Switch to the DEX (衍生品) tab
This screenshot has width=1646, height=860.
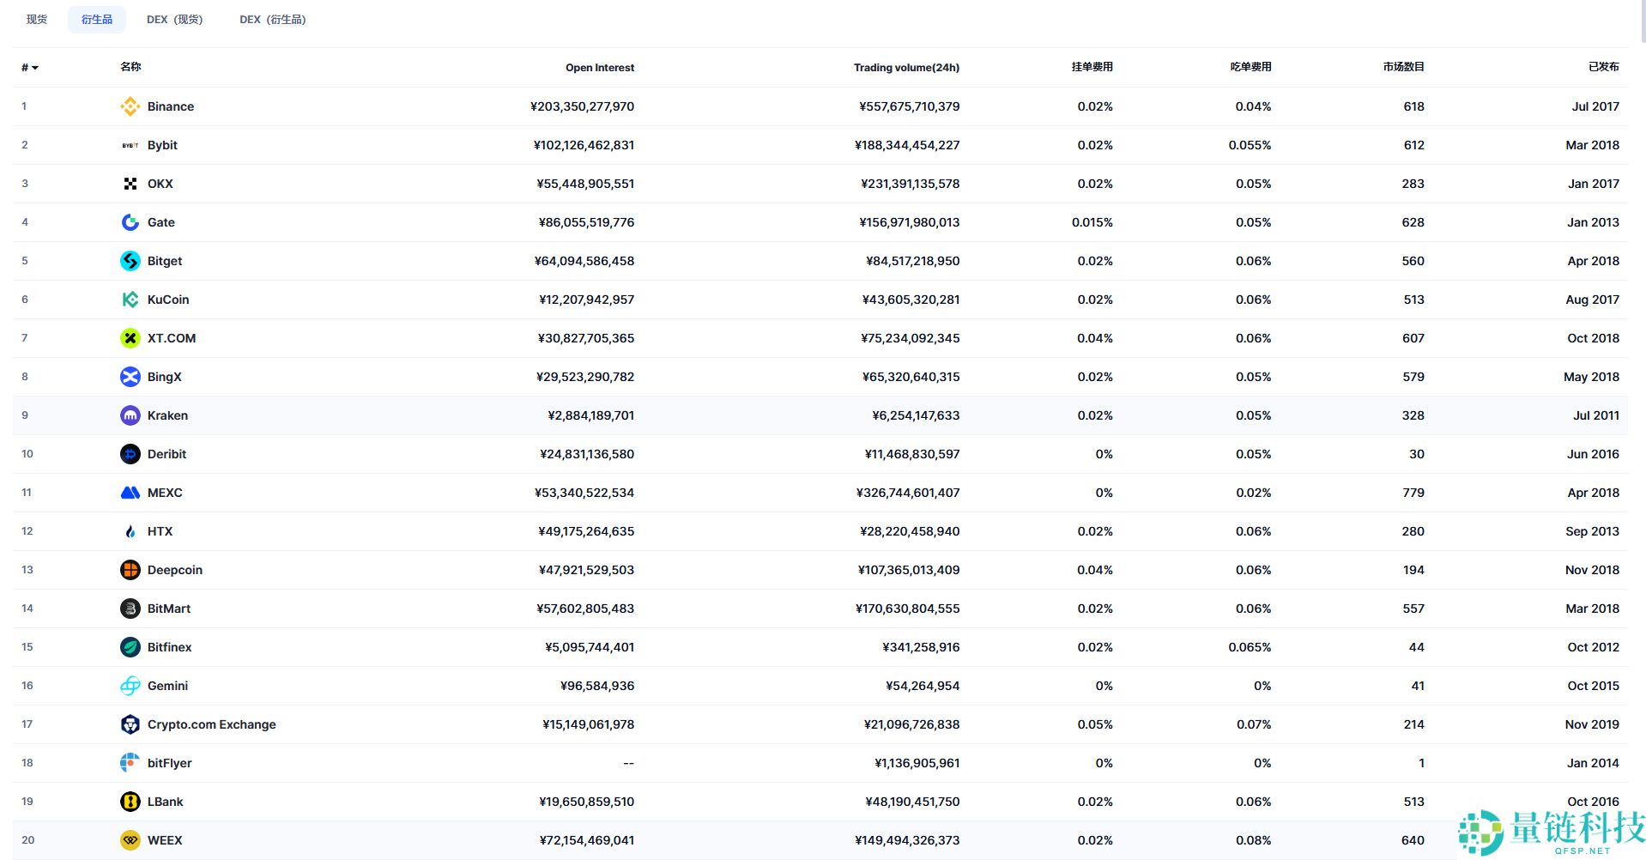pos(272,19)
